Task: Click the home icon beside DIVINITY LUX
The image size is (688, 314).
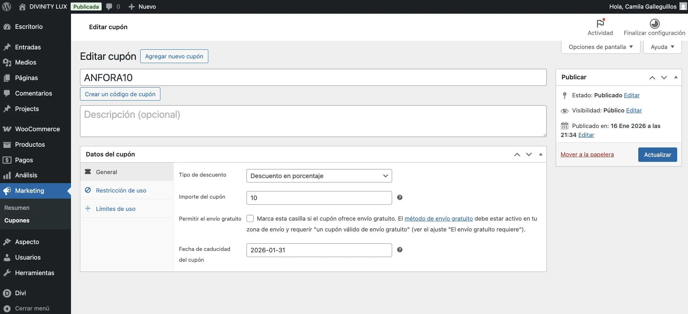Action: point(22,6)
